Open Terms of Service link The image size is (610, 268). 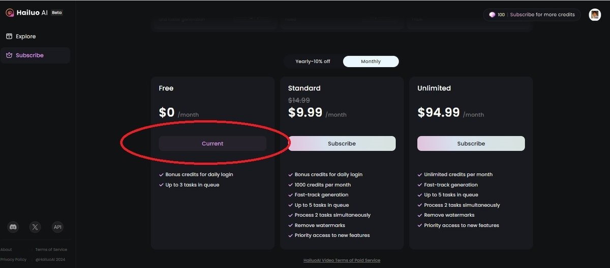51,250
